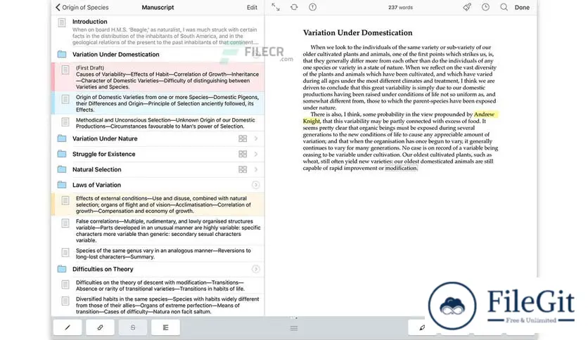The image size is (588, 340).
Task: Click the Variation Under Nature folder icon
Action: pos(62,138)
